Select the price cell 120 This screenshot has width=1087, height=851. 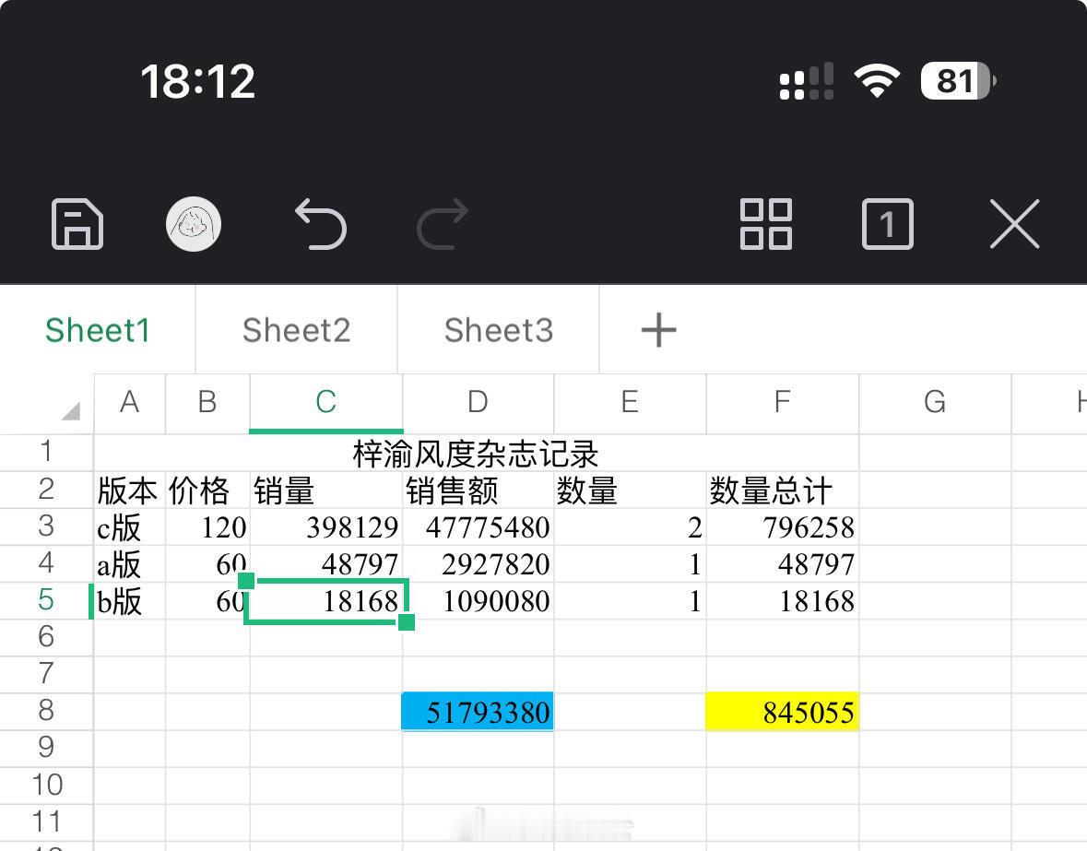(x=207, y=527)
